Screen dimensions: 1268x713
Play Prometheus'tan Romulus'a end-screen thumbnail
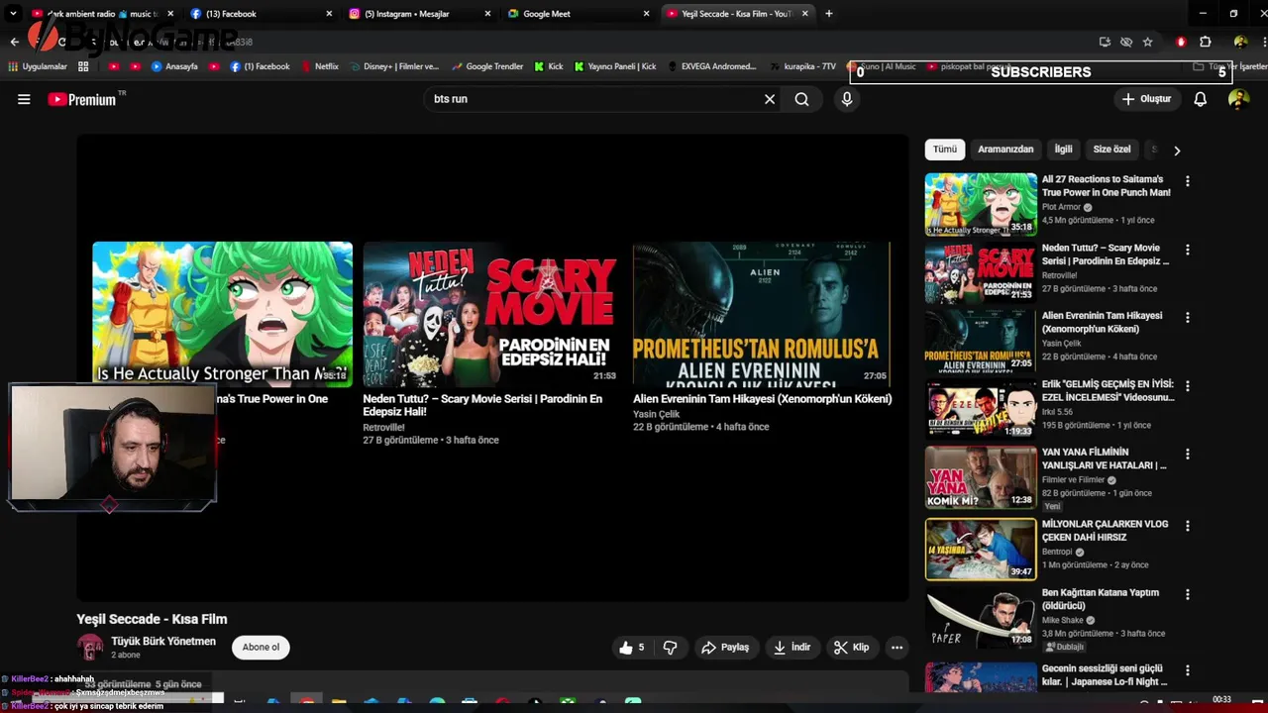(762, 314)
